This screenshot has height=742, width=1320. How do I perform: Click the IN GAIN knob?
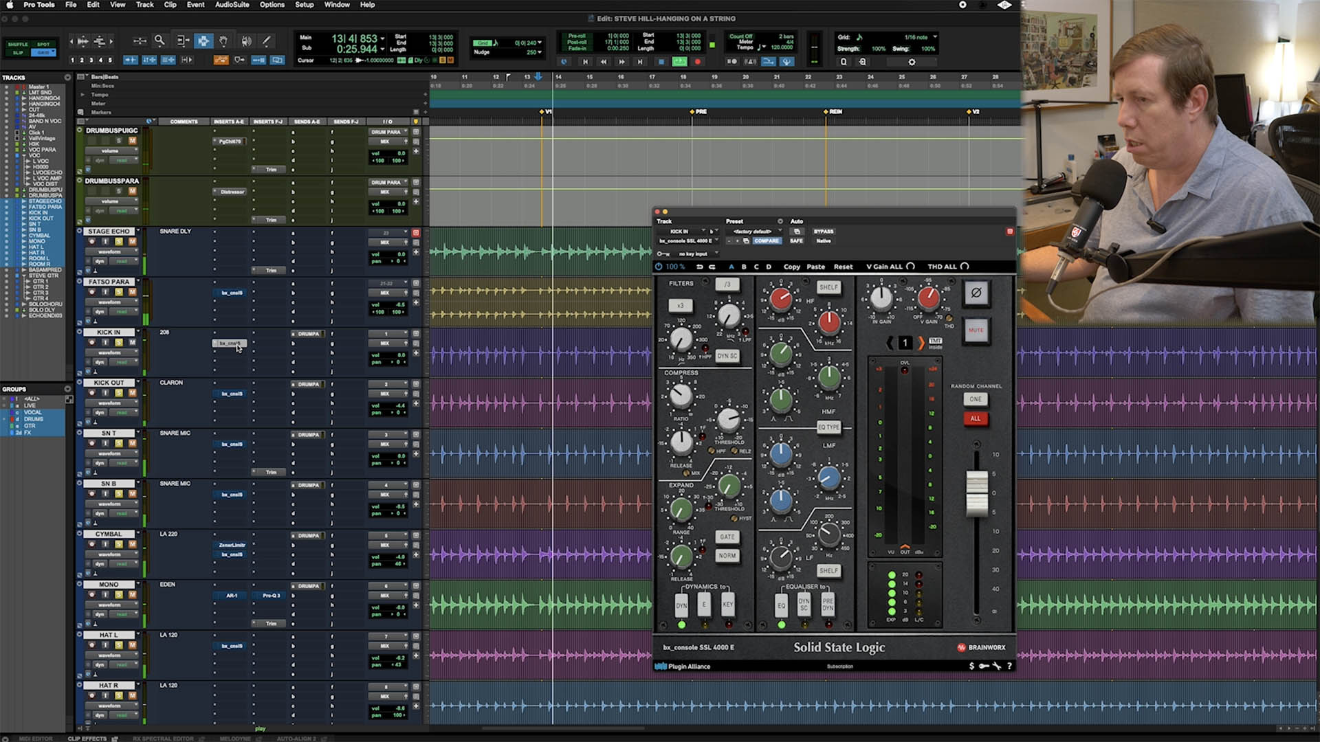tap(881, 297)
